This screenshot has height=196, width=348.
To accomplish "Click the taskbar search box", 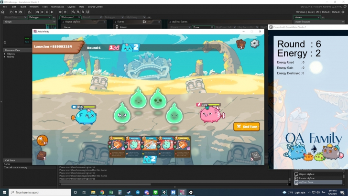I will click(40, 192).
